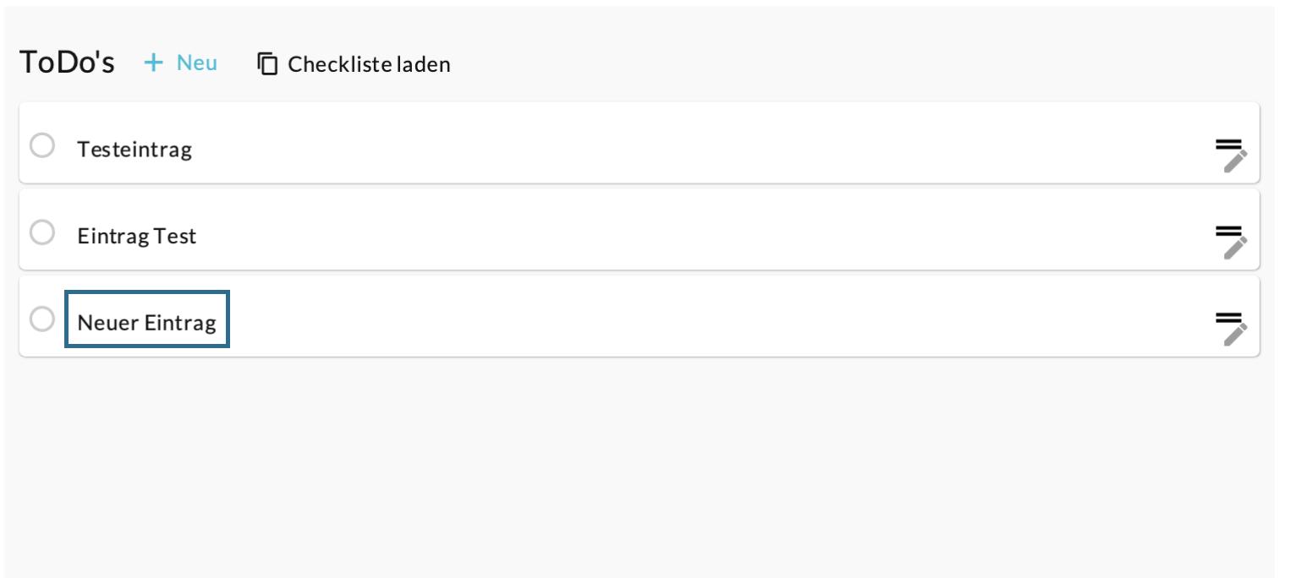Click the highlighted Neuer Eintrag text
This screenshot has height=578, width=1301.
pos(147,322)
